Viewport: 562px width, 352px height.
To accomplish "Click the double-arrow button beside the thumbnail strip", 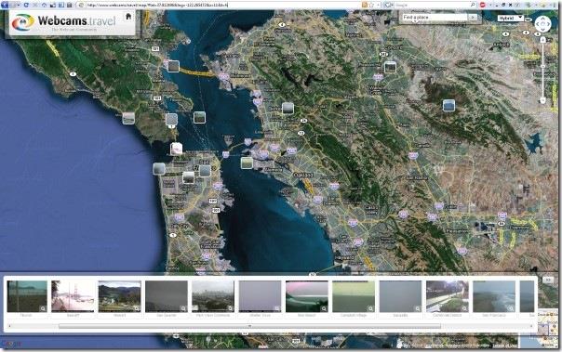I will point(548,280).
